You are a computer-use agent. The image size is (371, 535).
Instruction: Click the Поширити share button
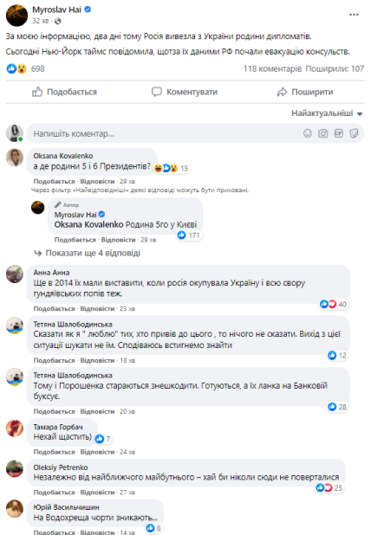(305, 92)
